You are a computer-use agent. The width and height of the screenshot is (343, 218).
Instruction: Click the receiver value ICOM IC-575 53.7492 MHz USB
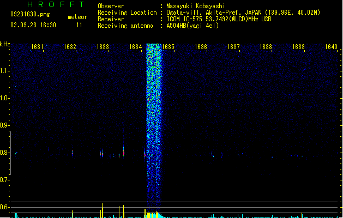219,19
